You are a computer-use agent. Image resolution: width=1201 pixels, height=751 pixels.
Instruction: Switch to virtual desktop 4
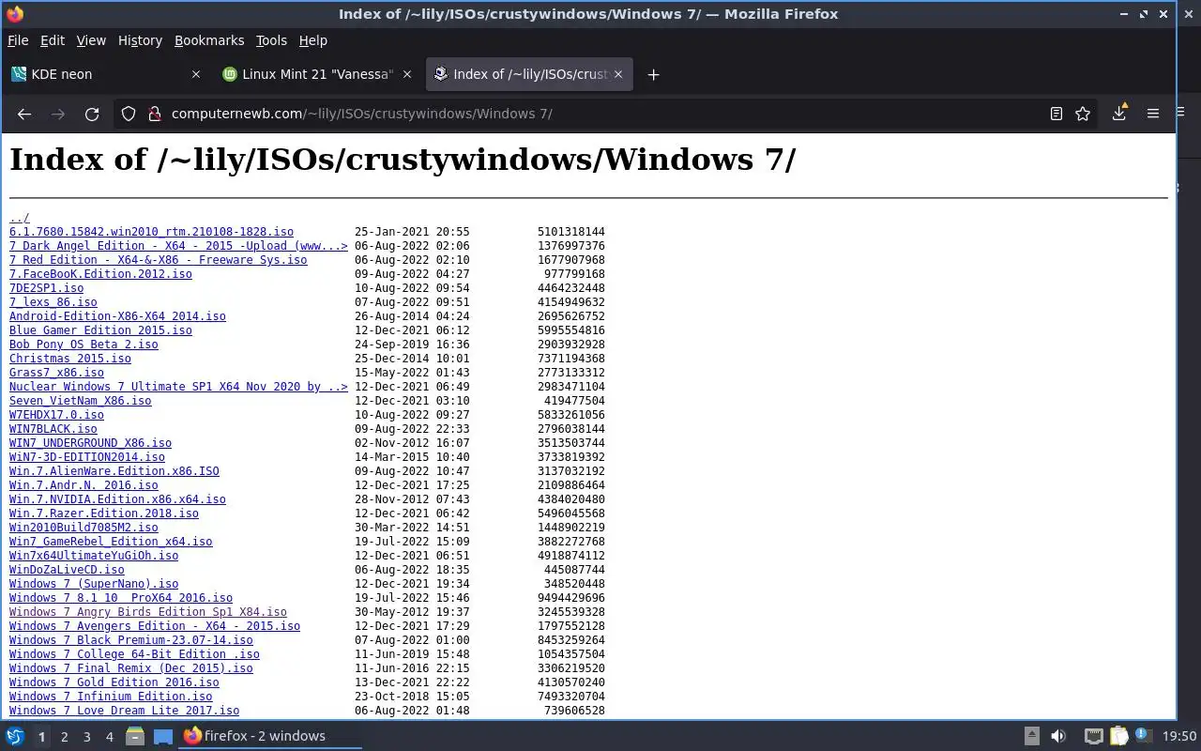coord(109,737)
